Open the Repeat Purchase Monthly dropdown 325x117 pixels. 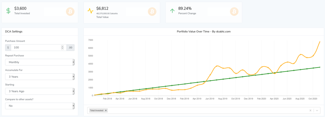click(x=40, y=62)
